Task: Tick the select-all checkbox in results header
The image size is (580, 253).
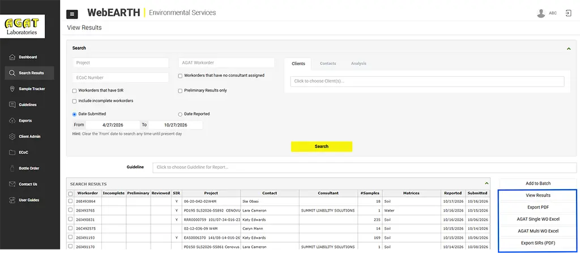Action: pos(70,194)
